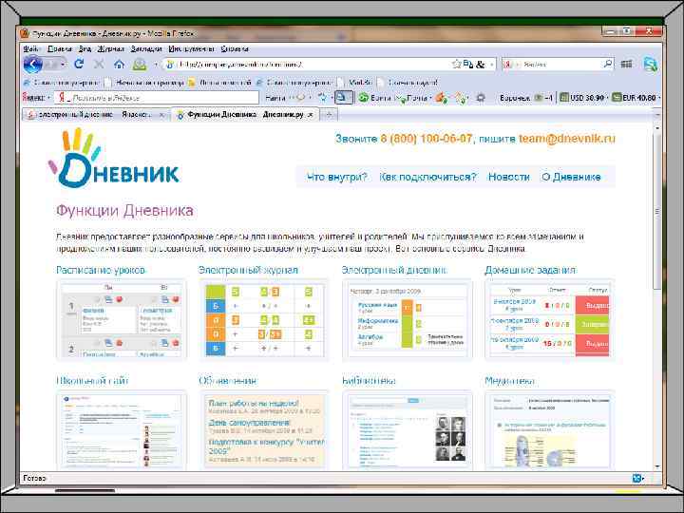684x513 pixels.
Task: Click the scroll down arrow of the page
Action: pyautogui.click(x=657, y=466)
